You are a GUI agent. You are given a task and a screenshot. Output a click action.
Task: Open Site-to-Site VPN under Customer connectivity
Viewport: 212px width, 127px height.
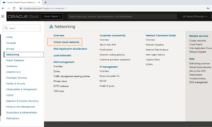point(108,45)
